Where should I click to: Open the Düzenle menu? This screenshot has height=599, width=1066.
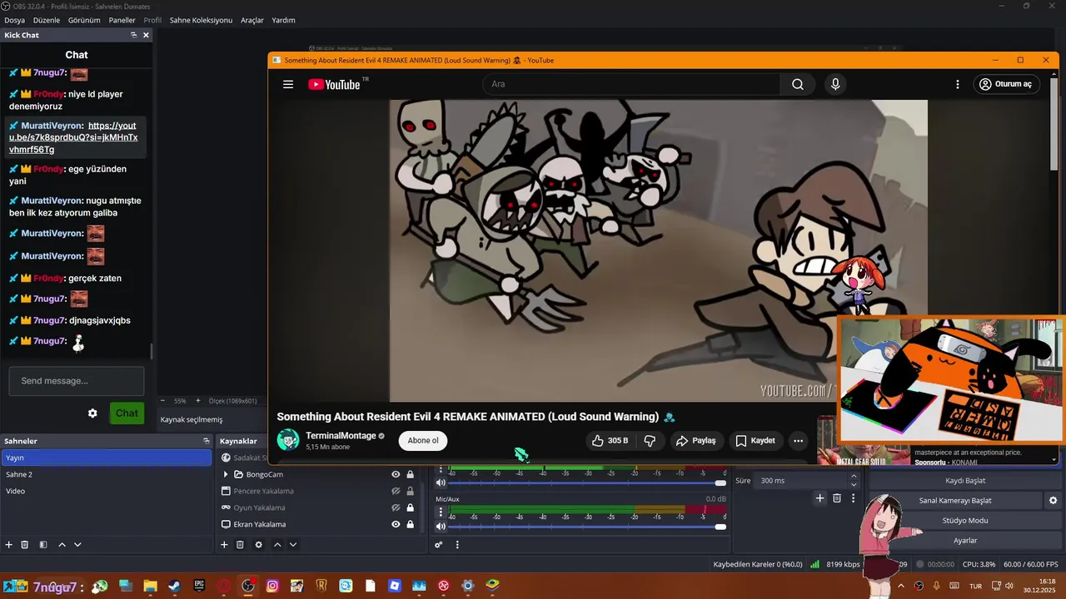(x=47, y=20)
